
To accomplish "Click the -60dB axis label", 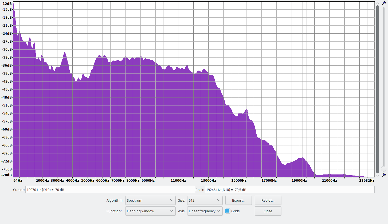I will click(7, 129).
